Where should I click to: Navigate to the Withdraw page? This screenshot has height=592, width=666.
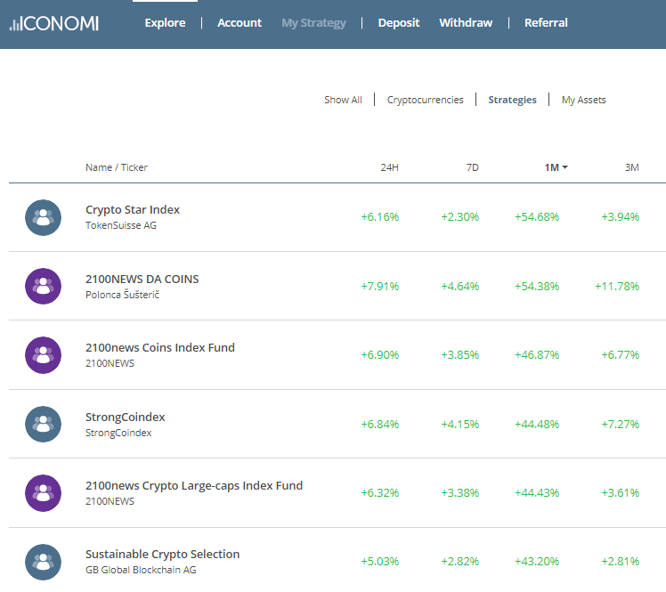pyautogui.click(x=465, y=23)
